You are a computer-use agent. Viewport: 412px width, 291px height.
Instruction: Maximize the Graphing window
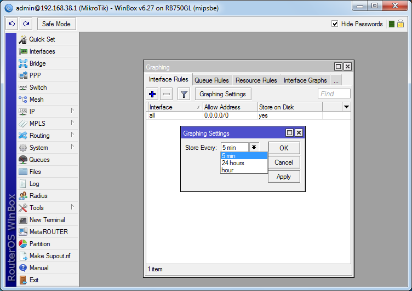click(338, 66)
